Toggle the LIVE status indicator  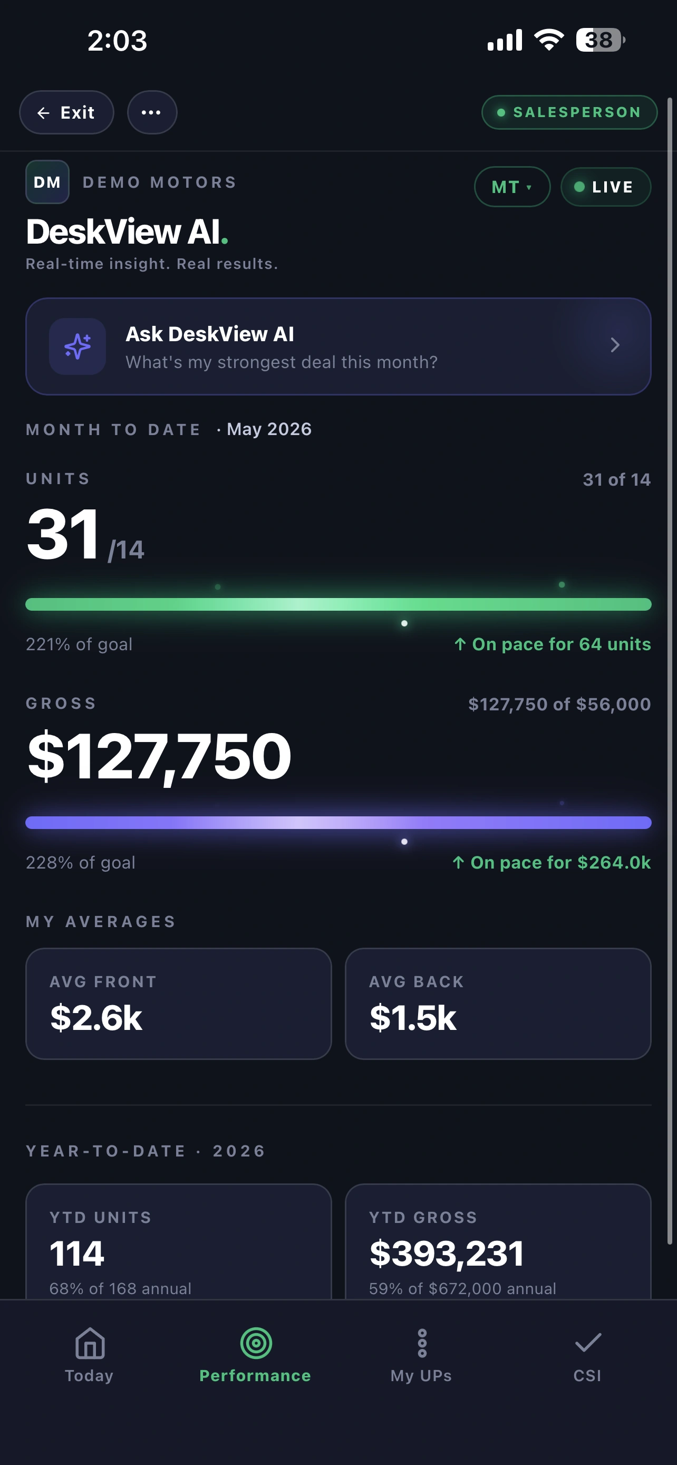pyautogui.click(x=605, y=187)
